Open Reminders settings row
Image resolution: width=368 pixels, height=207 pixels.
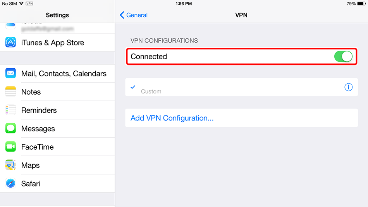[x=39, y=110]
